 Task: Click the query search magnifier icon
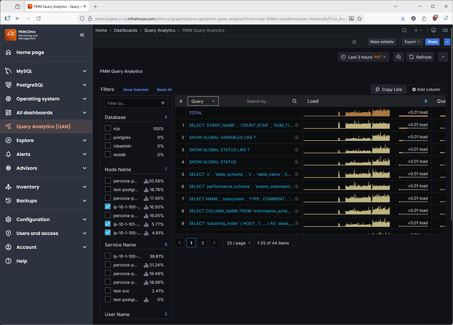click(294, 101)
